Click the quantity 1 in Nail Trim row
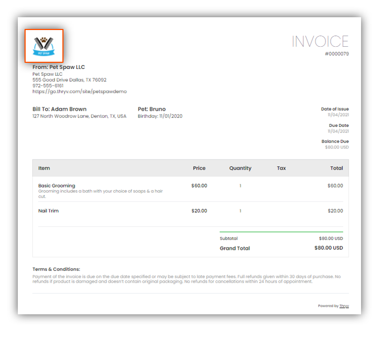Image resolution: width=385 pixels, height=341 pixels. (240, 211)
